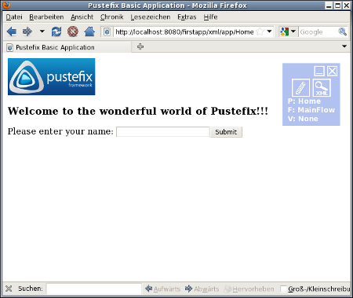The width and height of the screenshot is (353, 298).
Task: Click the 'P: Home' text in console
Action: [x=304, y=101]
